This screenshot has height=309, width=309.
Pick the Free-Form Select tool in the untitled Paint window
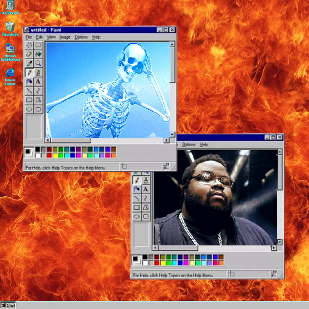pos(29,45)
